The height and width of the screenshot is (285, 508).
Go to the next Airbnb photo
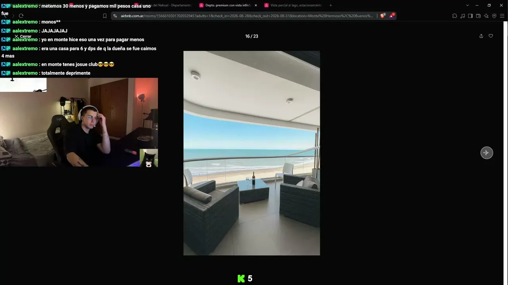coord(487,153)
